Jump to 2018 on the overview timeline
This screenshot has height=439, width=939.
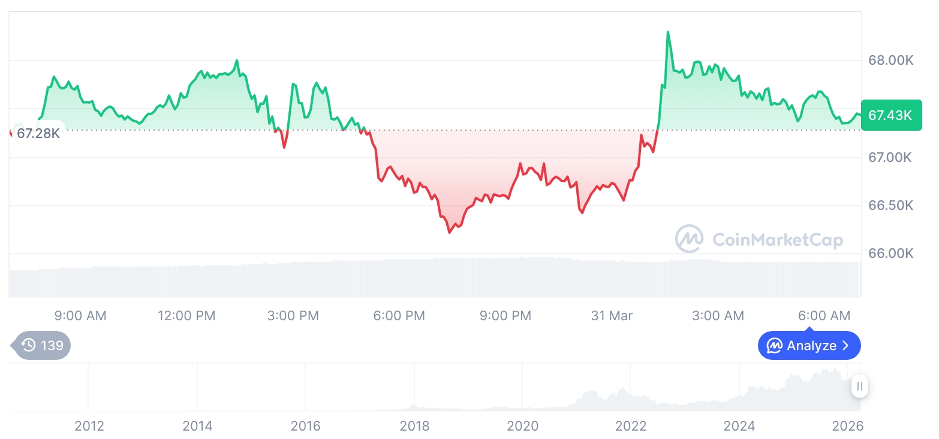tap(414, 426)
